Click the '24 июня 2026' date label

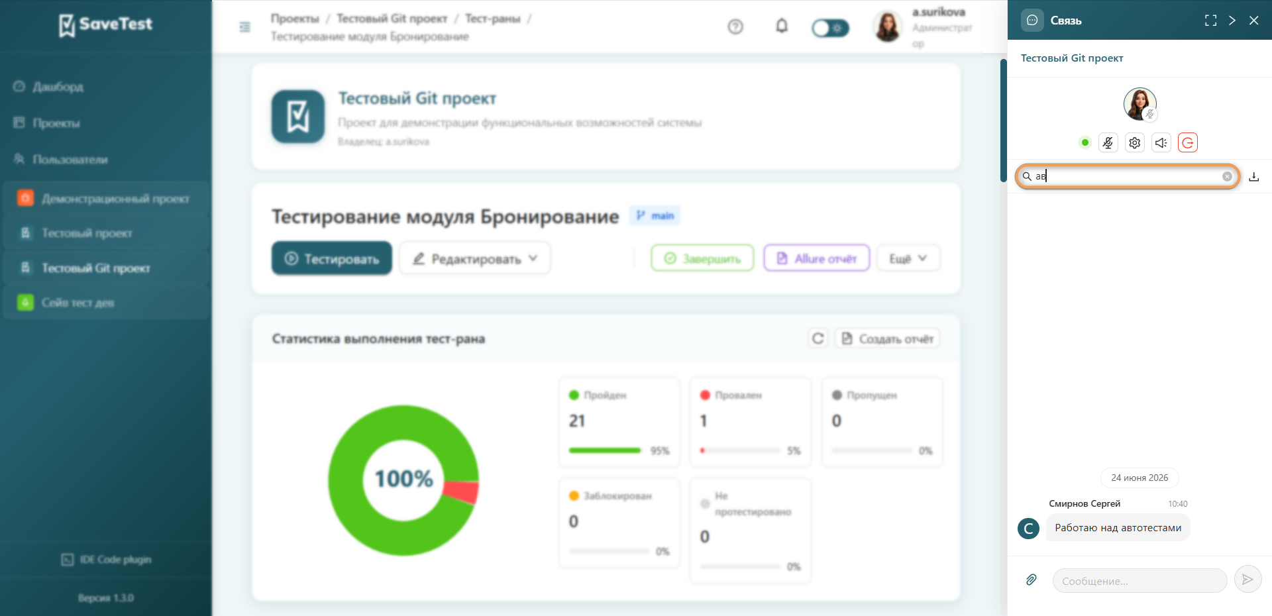pos(1139,478)
